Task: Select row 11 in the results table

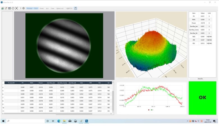Action: point(56,111)
